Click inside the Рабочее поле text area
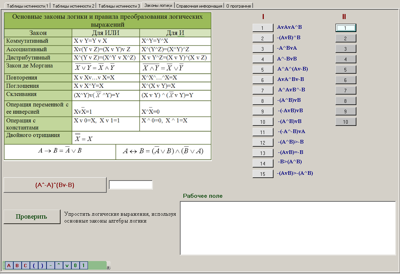The image size is (400, 274). pos(288,228)
